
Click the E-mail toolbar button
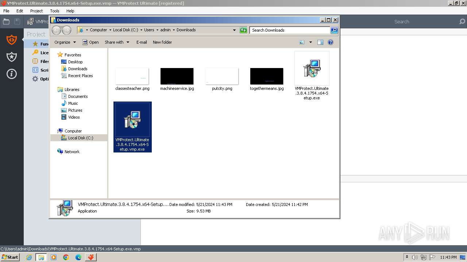[142, 42]
